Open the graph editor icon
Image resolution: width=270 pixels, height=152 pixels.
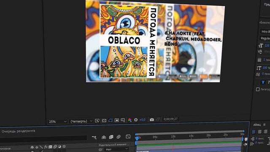pos(128,136)
